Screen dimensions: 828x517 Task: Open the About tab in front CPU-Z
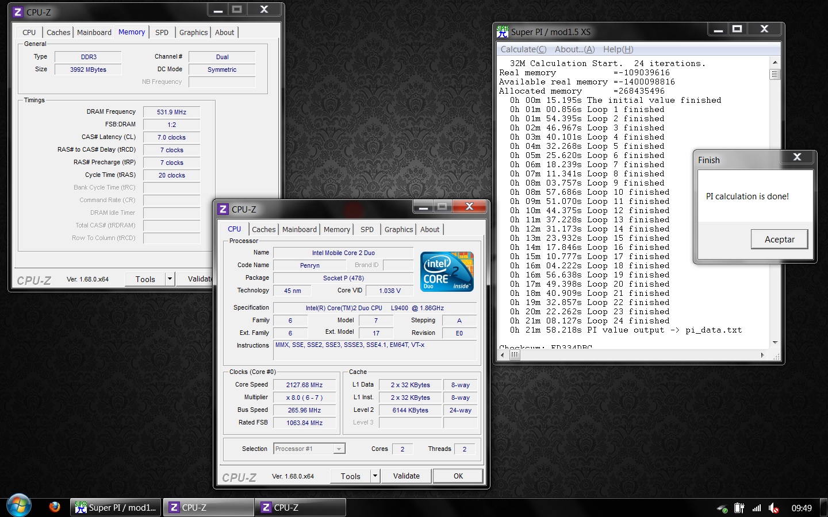tap(430, 229)
